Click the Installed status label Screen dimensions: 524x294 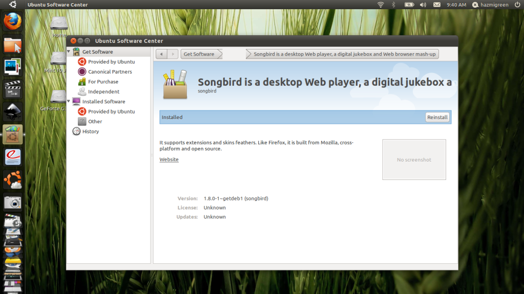[172, 117]
